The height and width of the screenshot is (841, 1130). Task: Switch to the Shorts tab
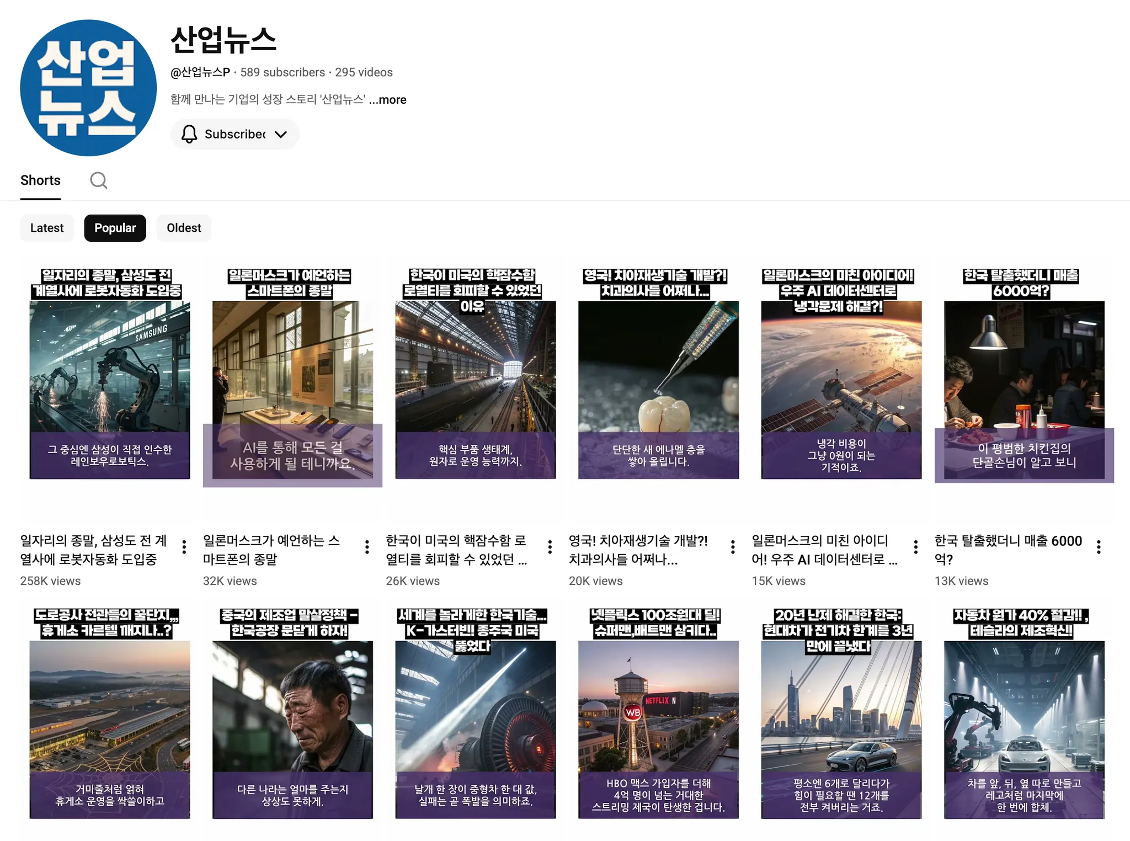(x=40, y=180)
